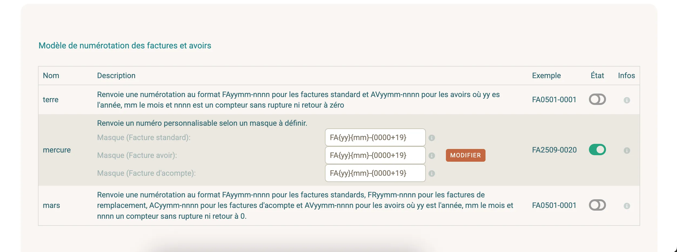The height and width of the screenshot is (252, 677).
Task: Click the info bubble under Infos for mercure
Action: [x=627, y=150]
